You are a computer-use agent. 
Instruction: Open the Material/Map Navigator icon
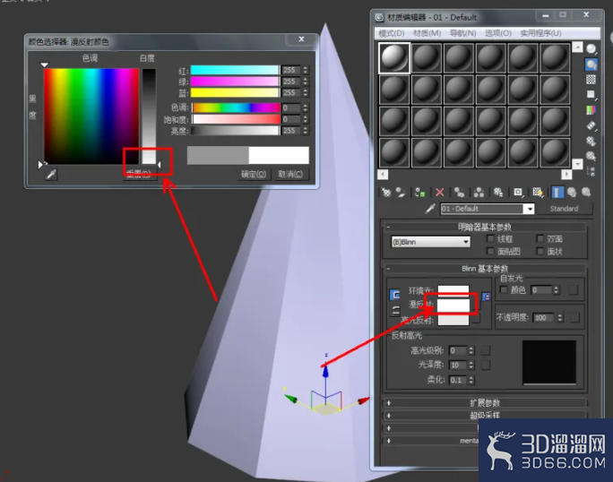pos(591,171)
